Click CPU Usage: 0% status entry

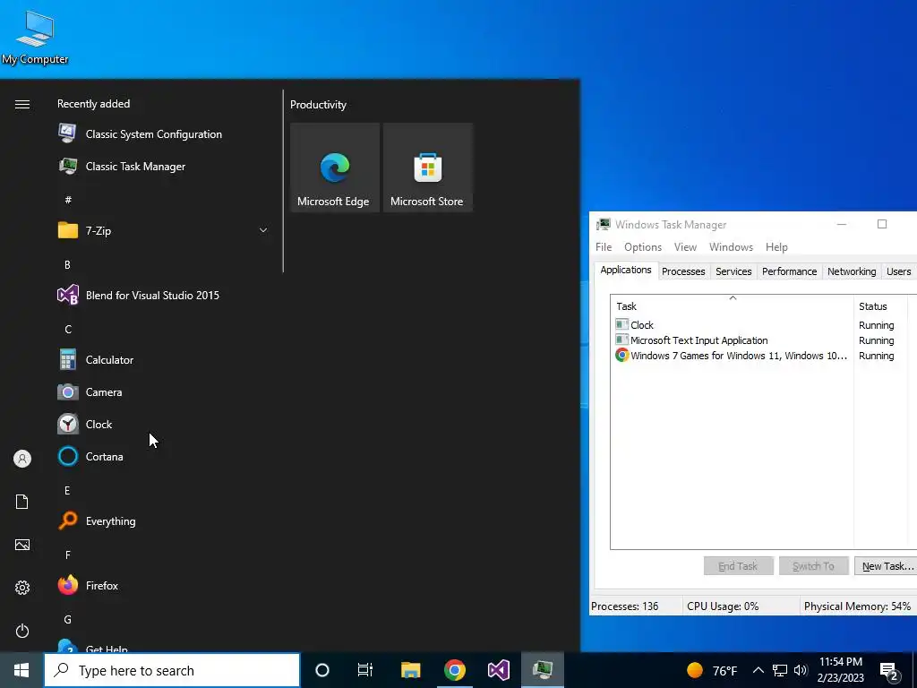coord(723,606)
